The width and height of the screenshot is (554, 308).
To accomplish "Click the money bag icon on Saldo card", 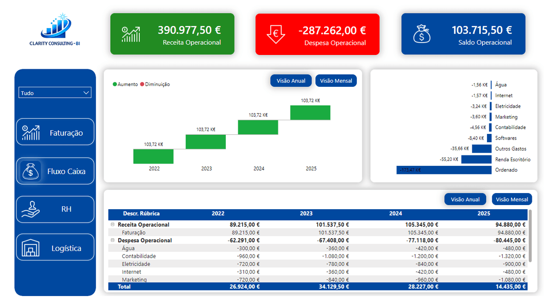I will tap(422, 34).
